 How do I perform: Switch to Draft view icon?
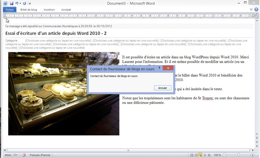209,155
